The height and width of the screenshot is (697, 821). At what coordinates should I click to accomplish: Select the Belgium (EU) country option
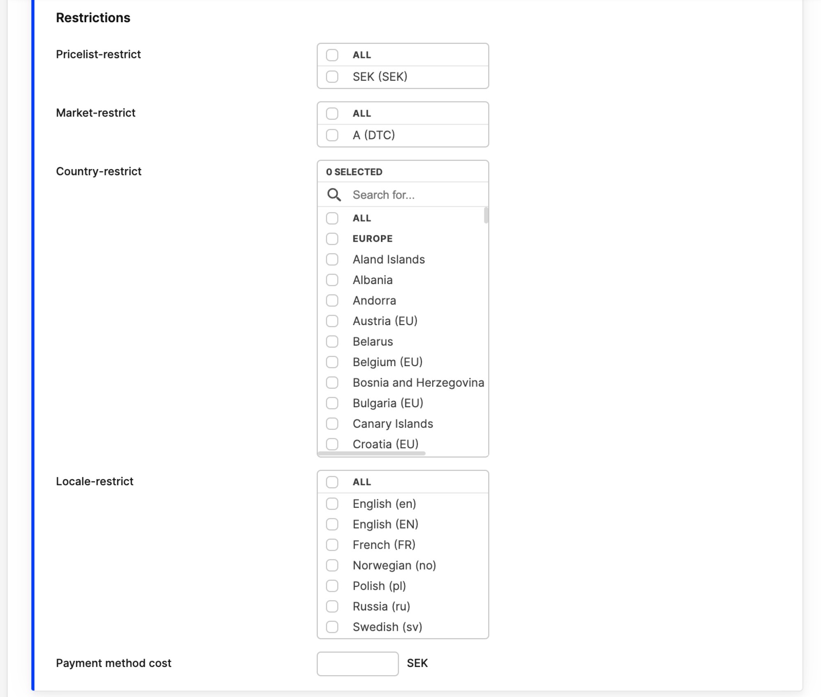point(332,362)
